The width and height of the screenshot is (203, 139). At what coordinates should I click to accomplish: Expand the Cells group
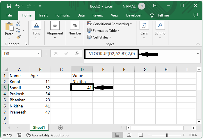pos(144,30)
